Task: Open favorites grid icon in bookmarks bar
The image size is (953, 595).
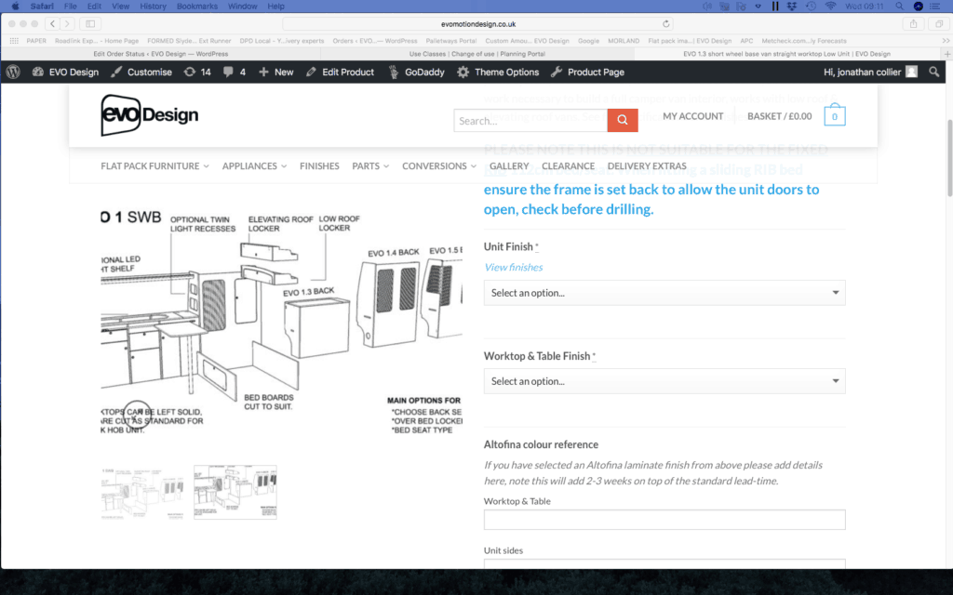Action: click(14, 41)
